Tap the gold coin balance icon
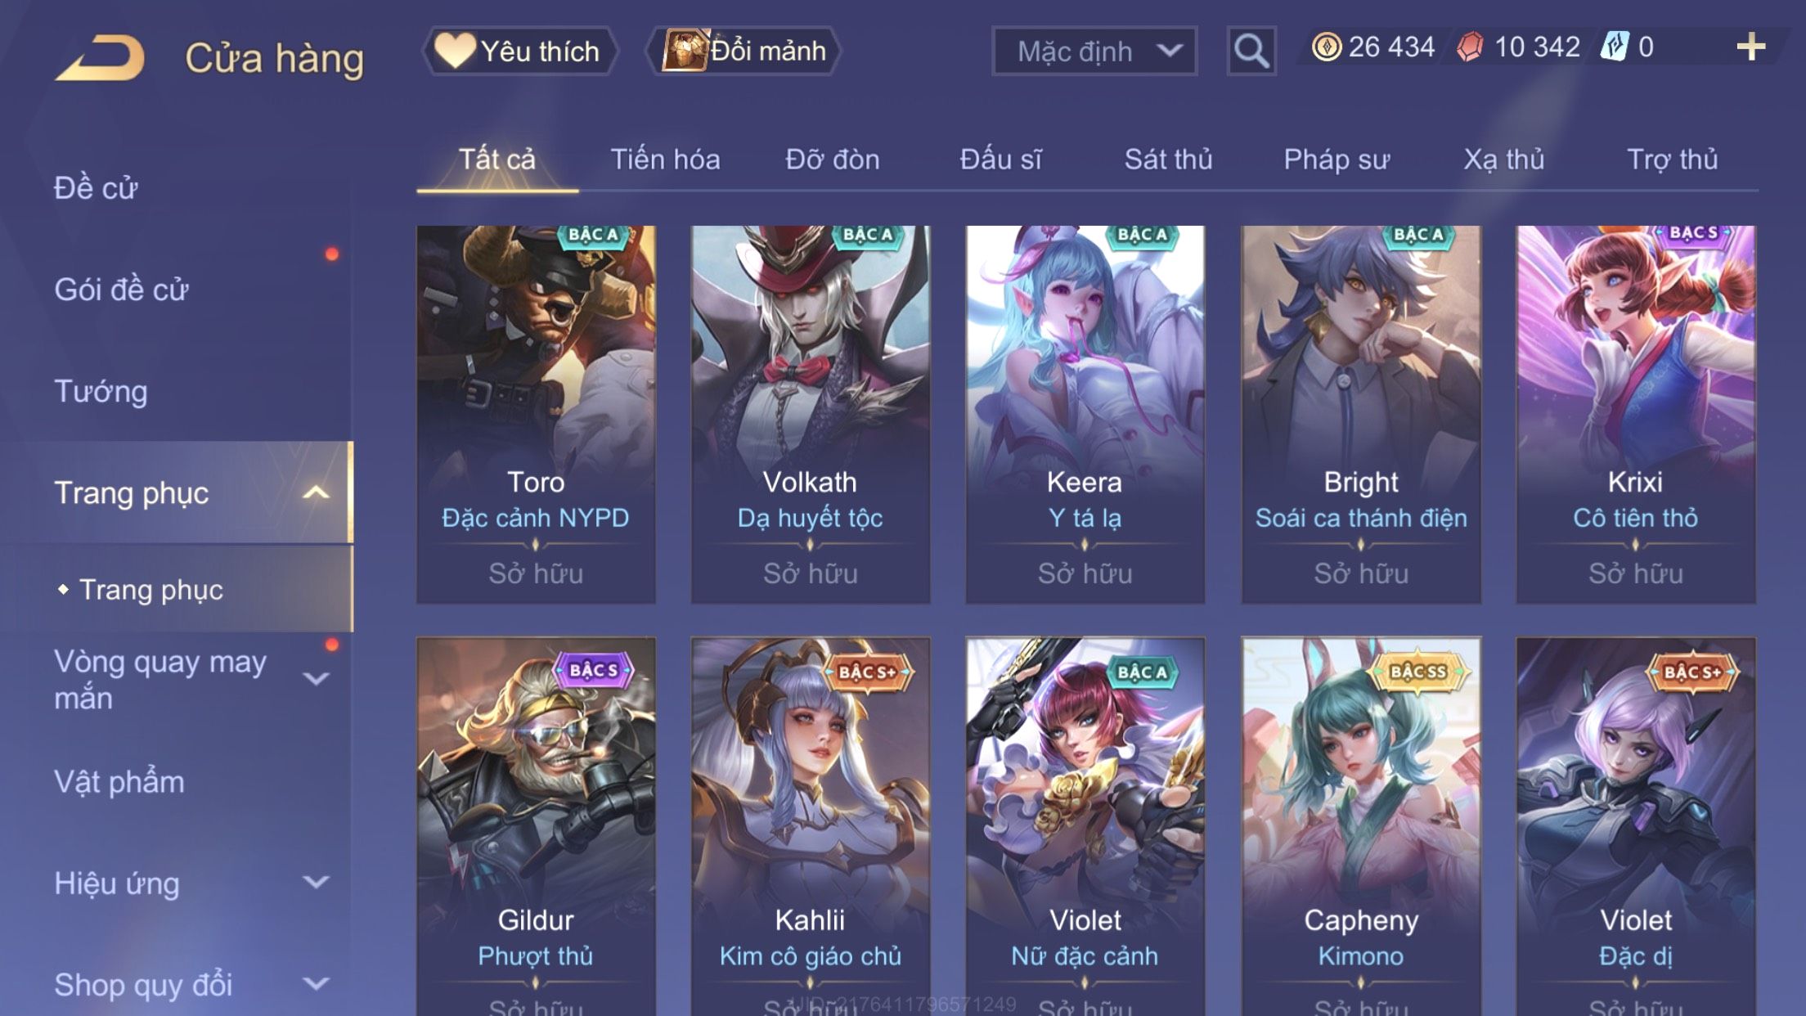 click(x=1326, y=47)
